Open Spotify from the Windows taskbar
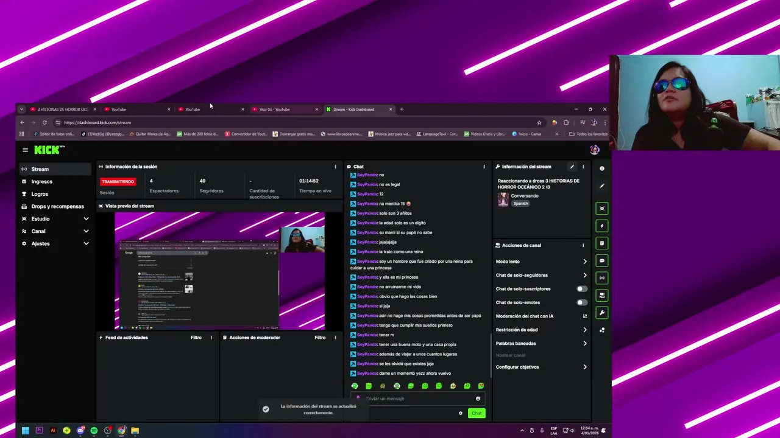Screen dimensions: 780x438 tap(94, 431)
